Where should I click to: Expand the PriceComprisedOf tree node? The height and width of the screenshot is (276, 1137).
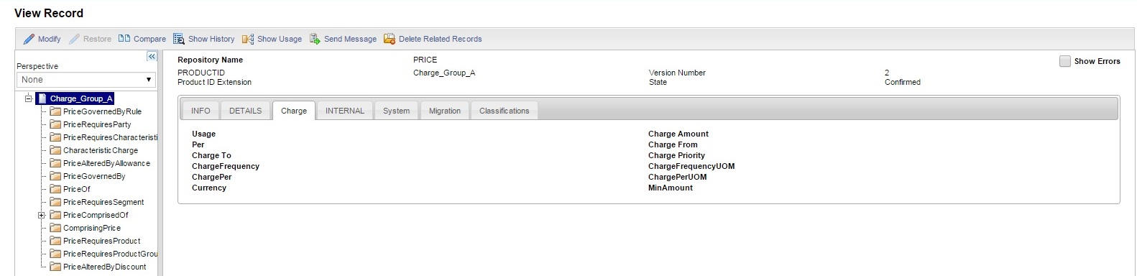pyautogui.click(x=42, y=215)
